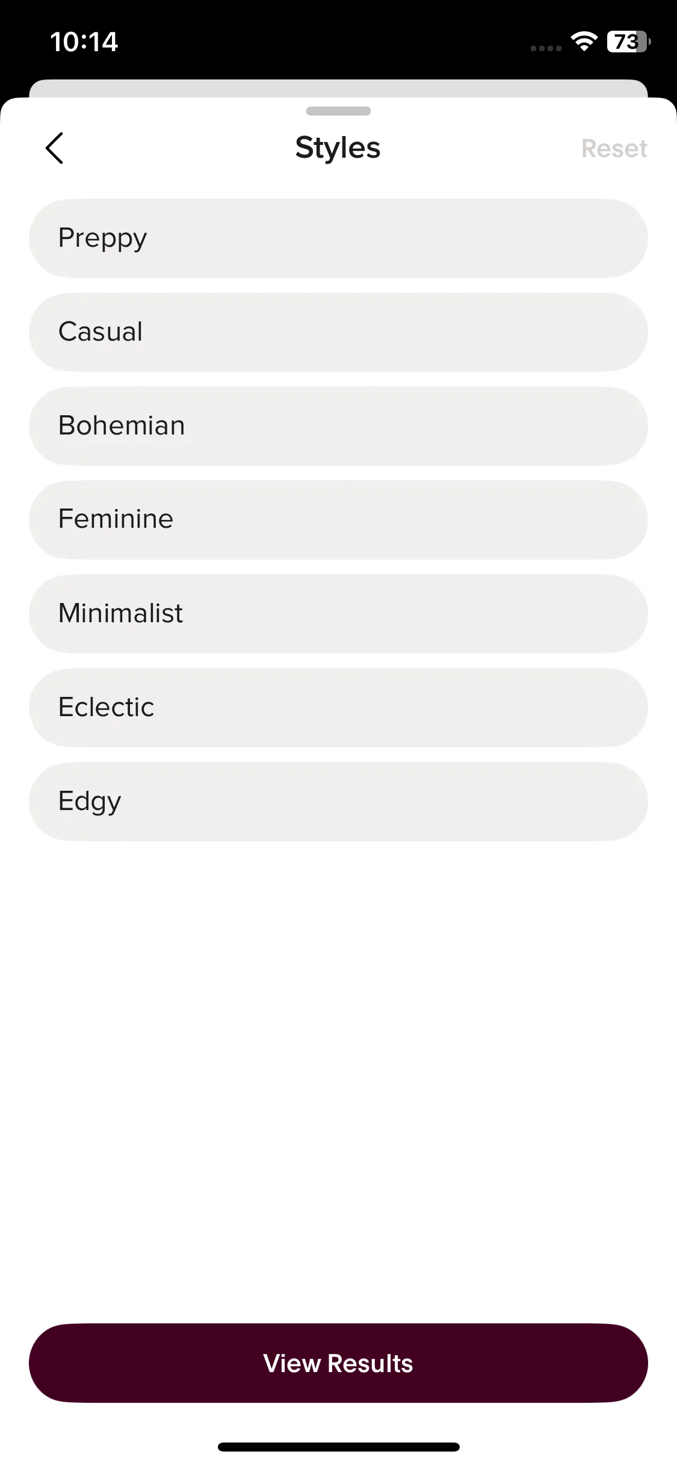Tap the gray sheet grabber handle
677x1466 pixels.
(338, 111)
